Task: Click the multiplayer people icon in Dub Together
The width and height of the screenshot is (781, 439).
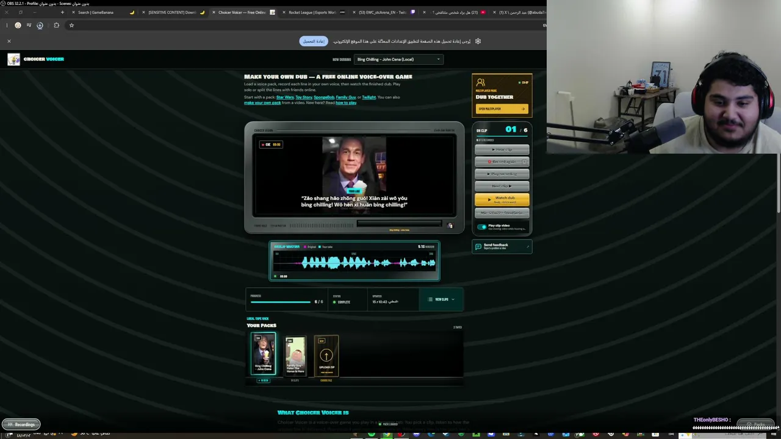Action: 481,82
